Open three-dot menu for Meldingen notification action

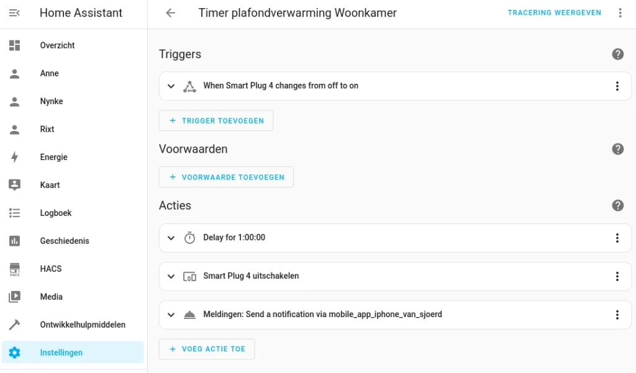617,315
